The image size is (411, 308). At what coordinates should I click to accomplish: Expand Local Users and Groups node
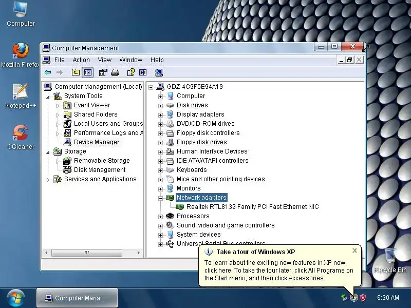pos(58,124)
